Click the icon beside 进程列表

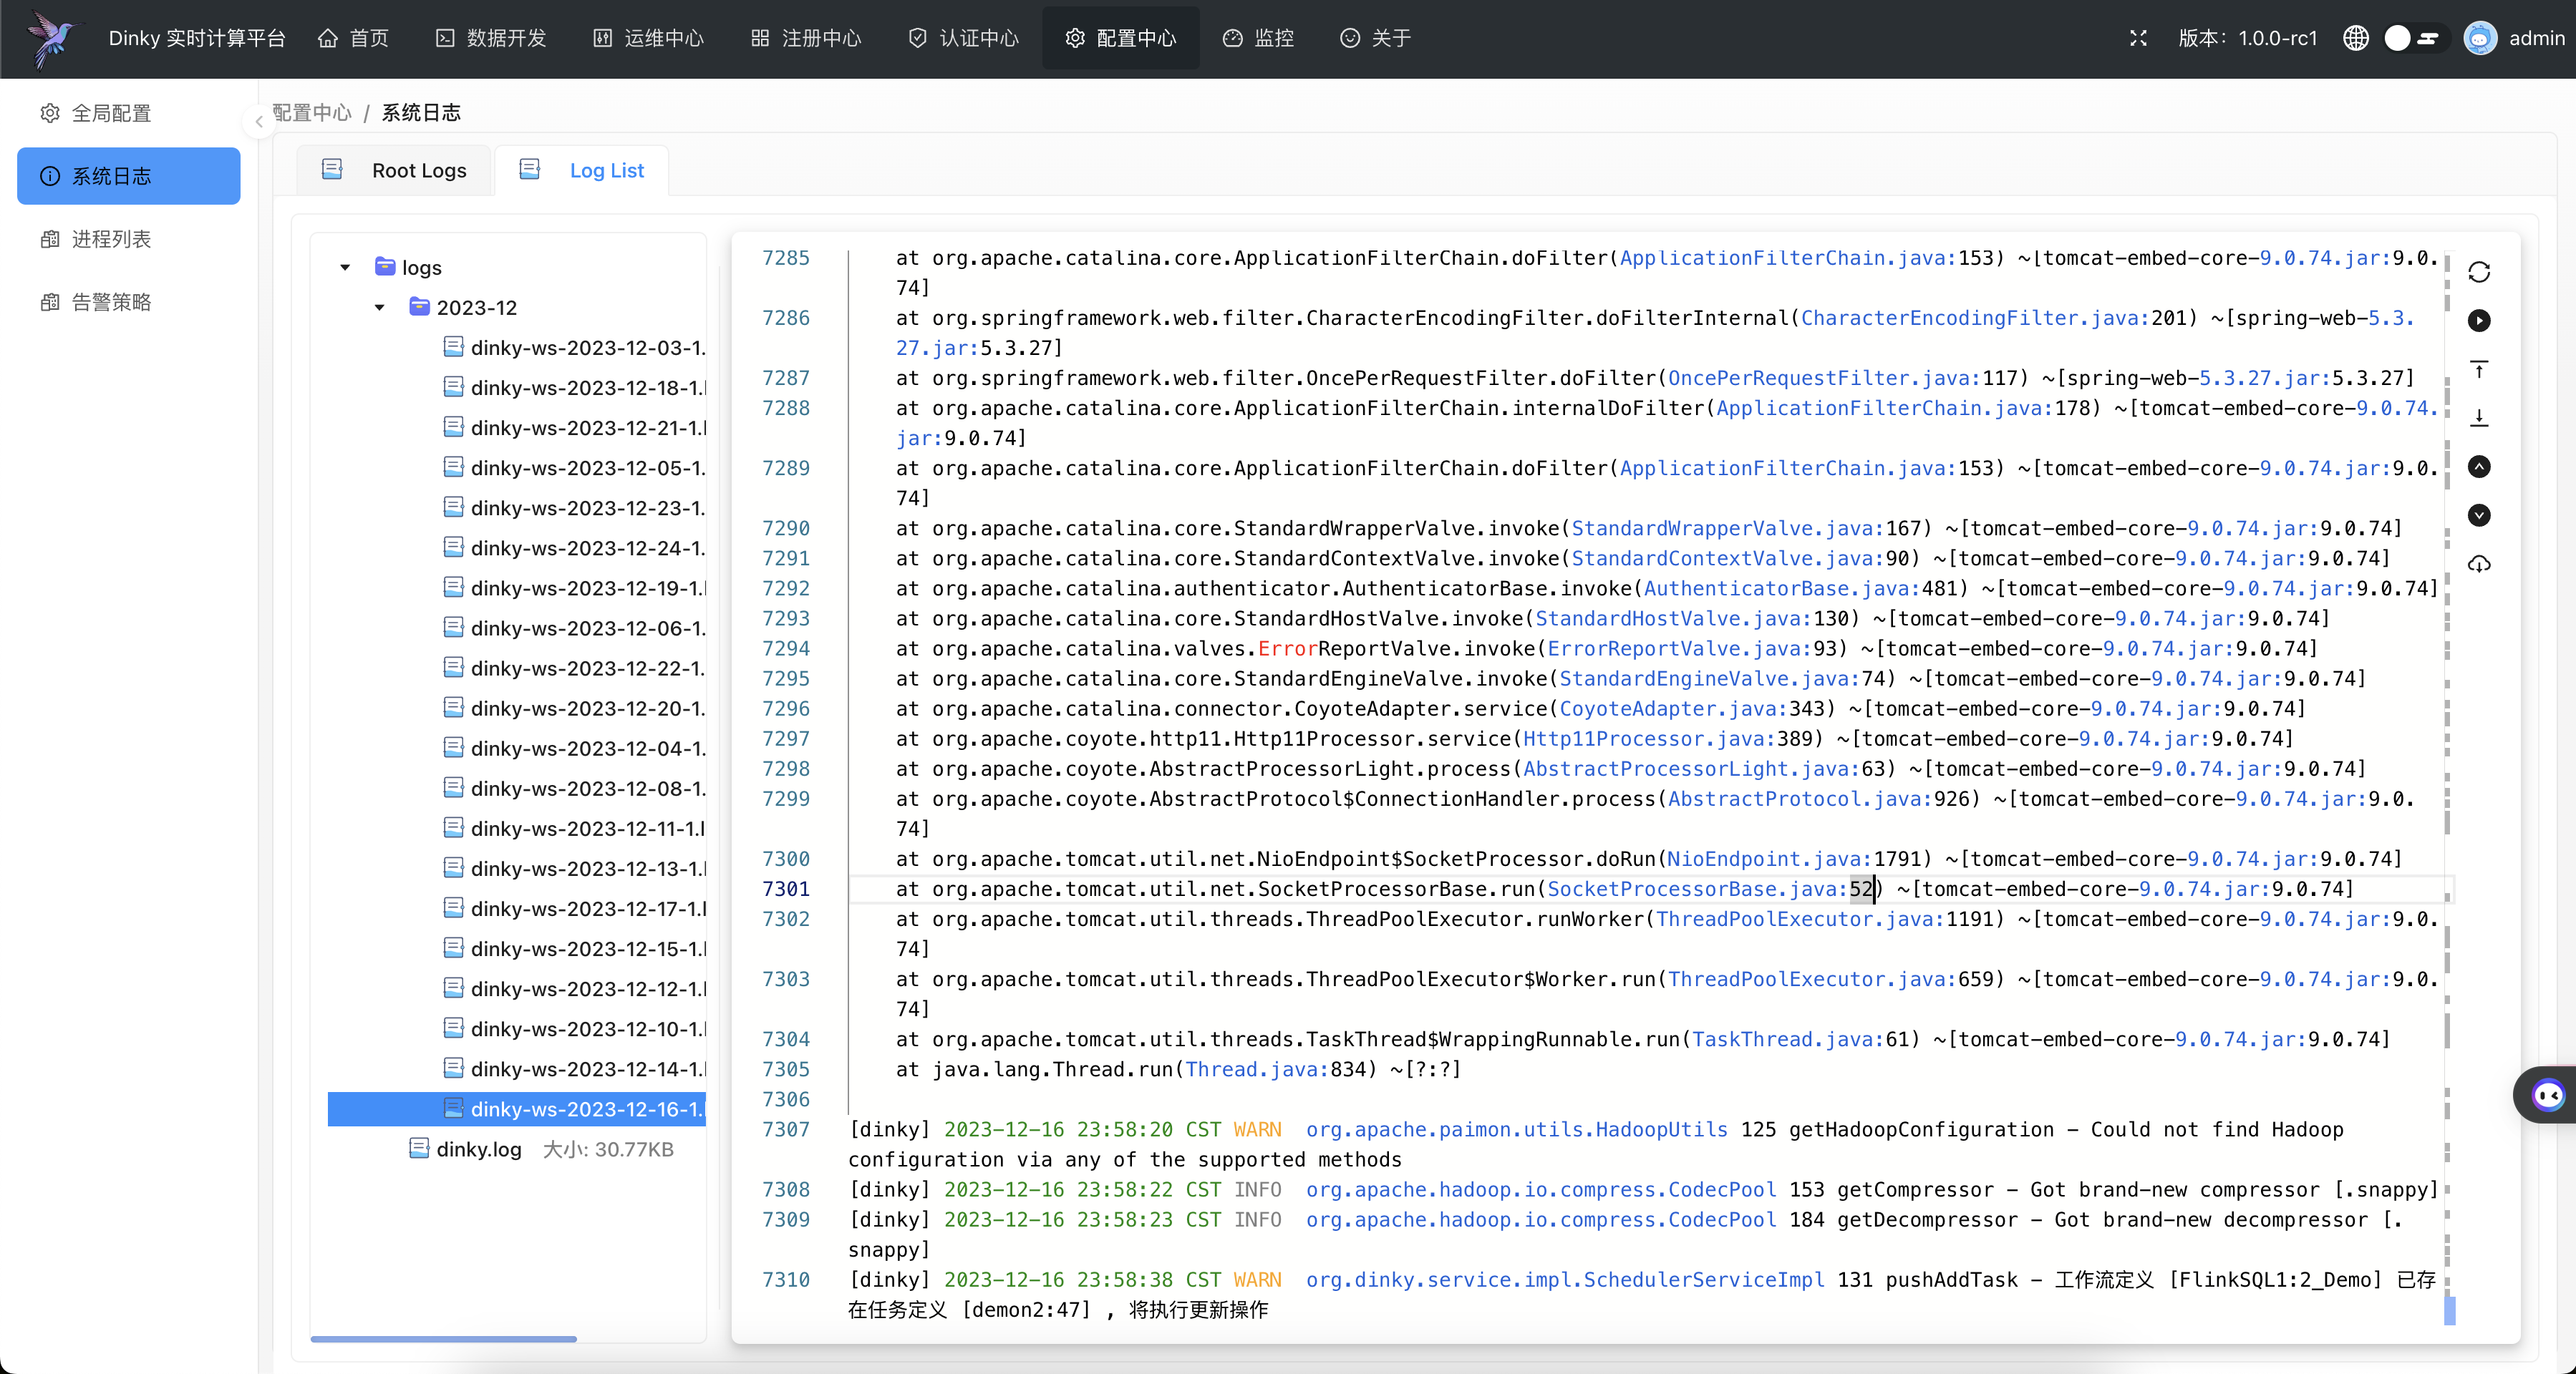(x=50, y=239)
